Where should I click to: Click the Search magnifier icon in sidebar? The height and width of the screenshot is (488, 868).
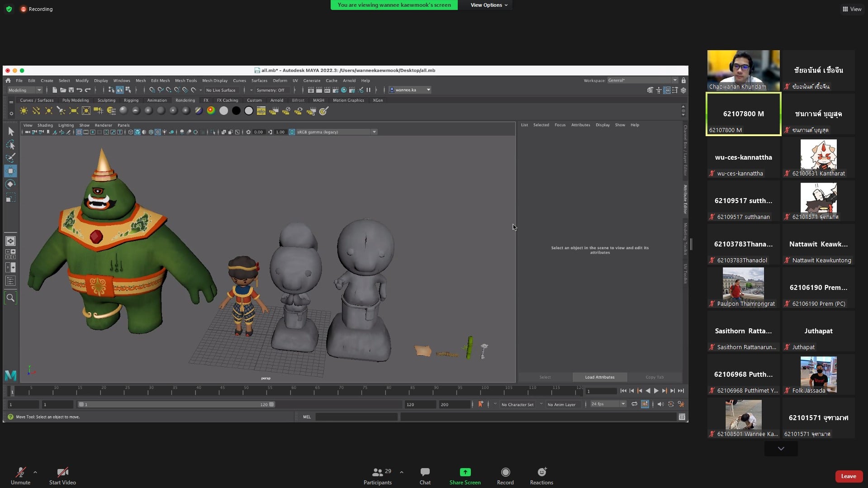click(x=10, y=298)
